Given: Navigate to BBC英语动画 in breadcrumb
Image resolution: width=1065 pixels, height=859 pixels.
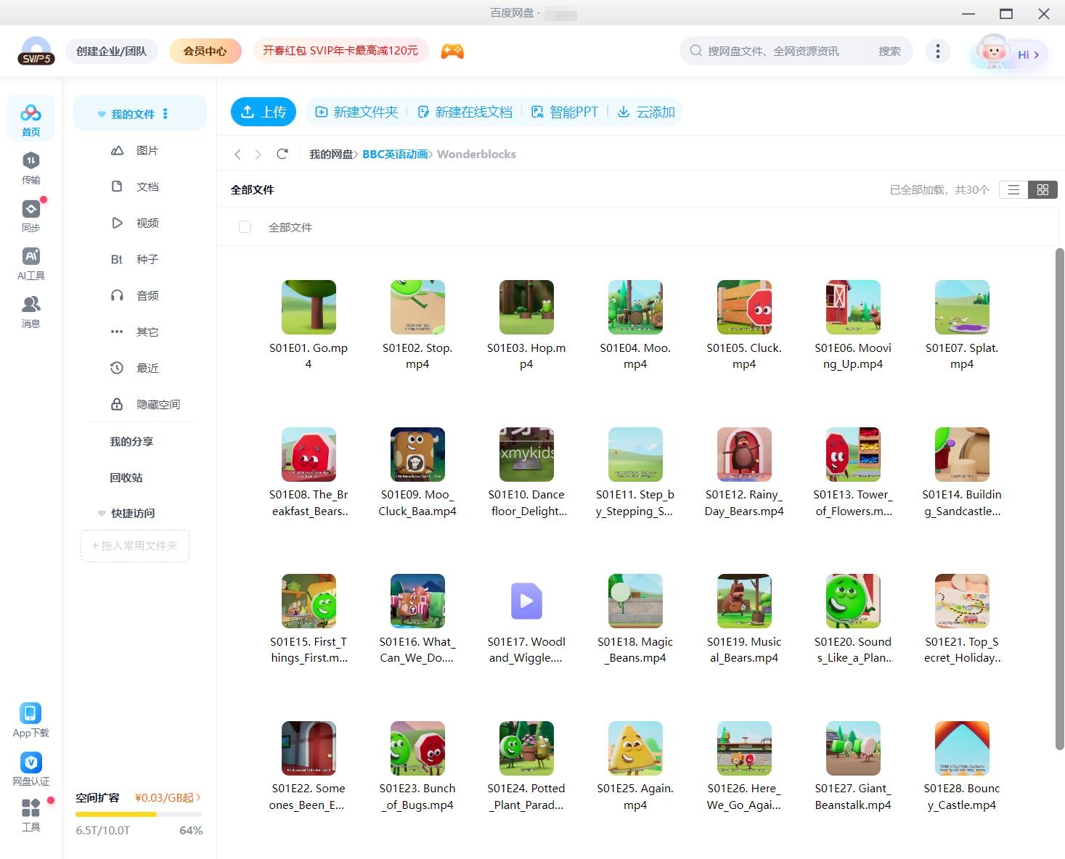Looking at the screenshot, I should (x=395, y=154).
